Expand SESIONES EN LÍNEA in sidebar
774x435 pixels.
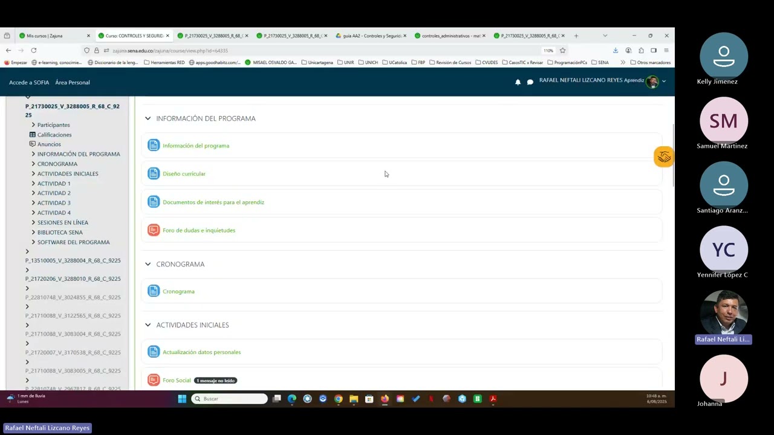point(33,222)
